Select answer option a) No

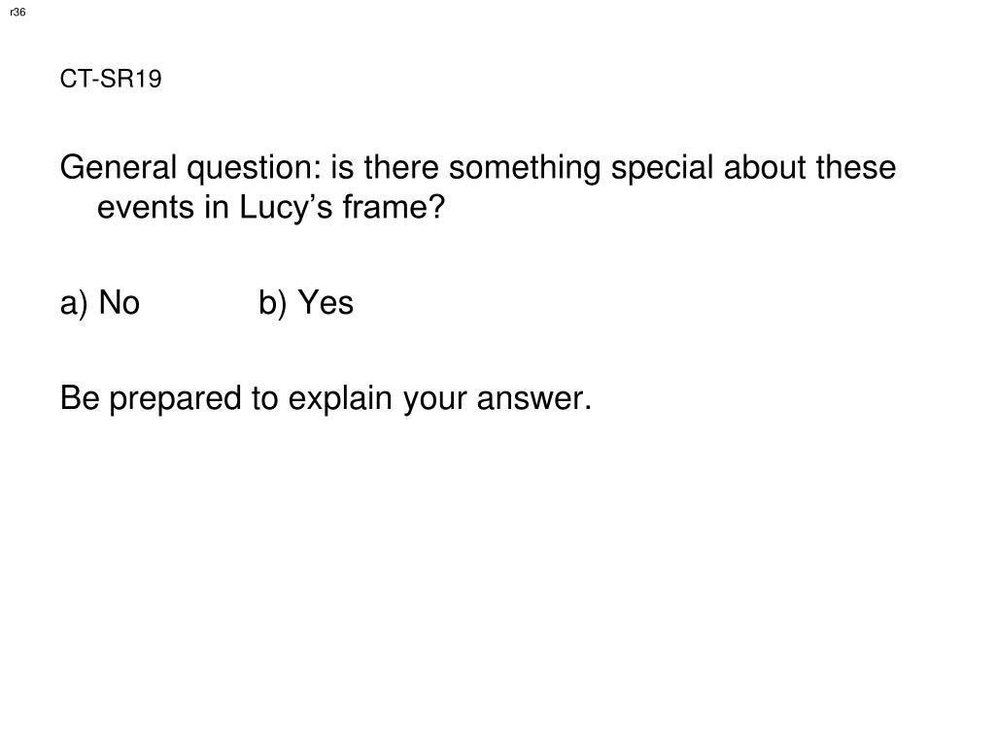point(100,303)
